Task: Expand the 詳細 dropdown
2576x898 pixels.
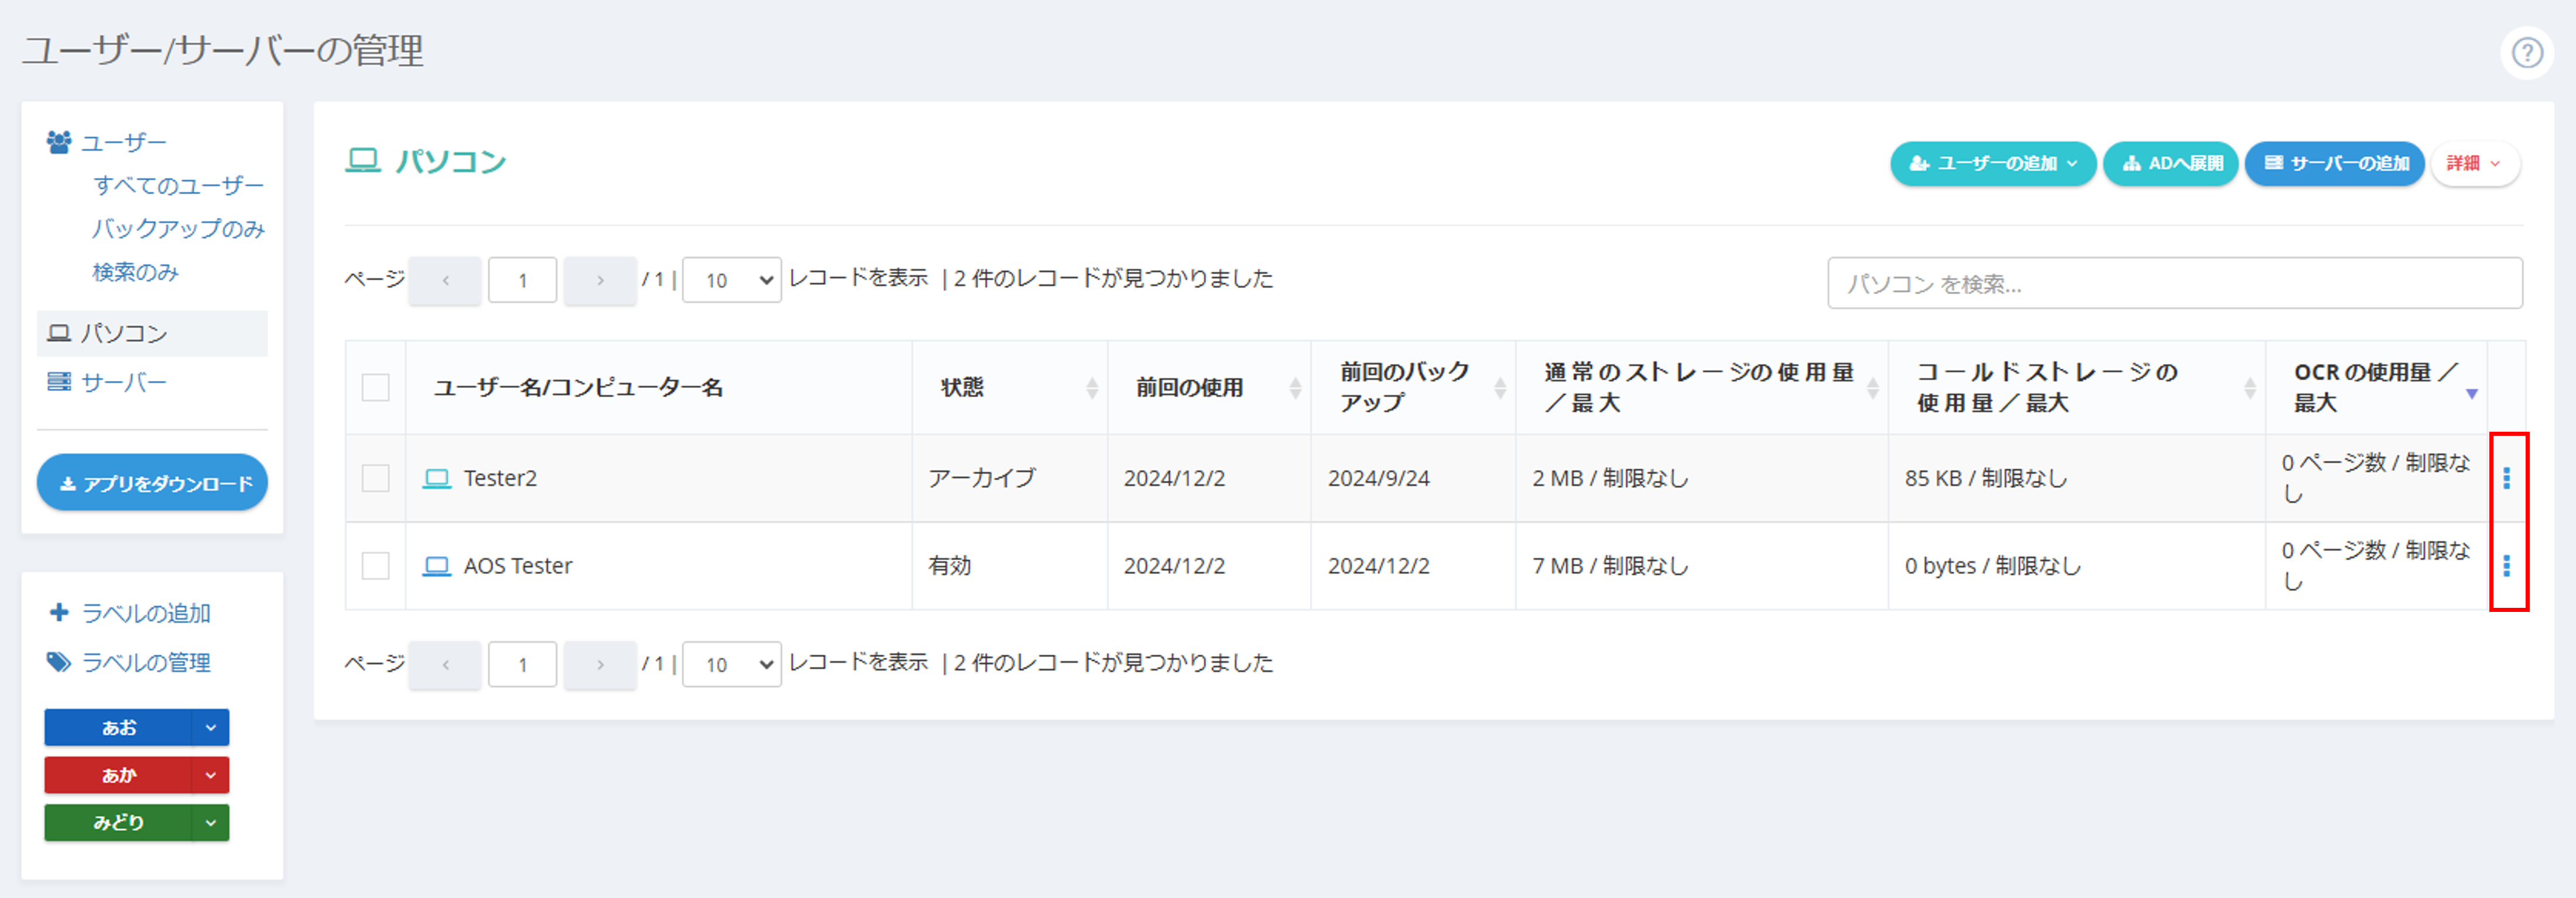Action: 2474,164
